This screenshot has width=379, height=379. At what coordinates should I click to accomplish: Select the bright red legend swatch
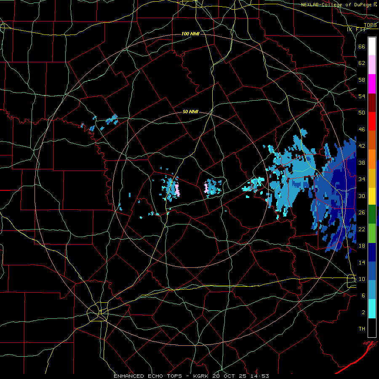(x=372, y=121)
